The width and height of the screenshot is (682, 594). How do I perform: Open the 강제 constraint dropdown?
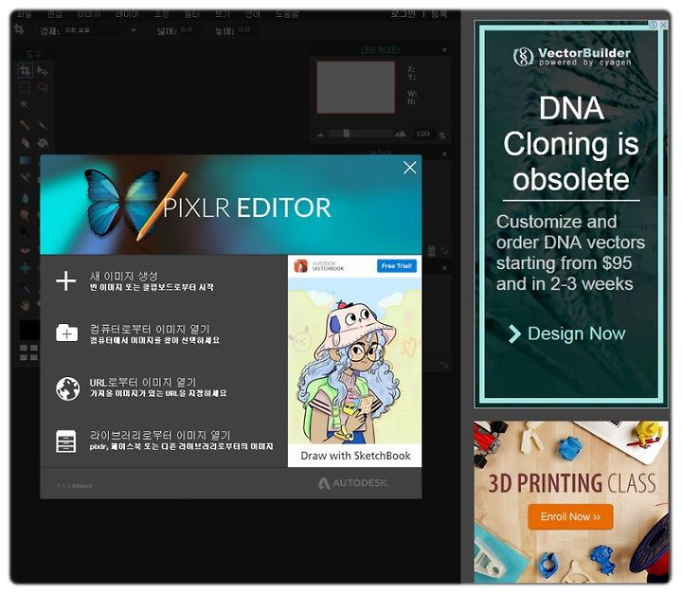100,30
